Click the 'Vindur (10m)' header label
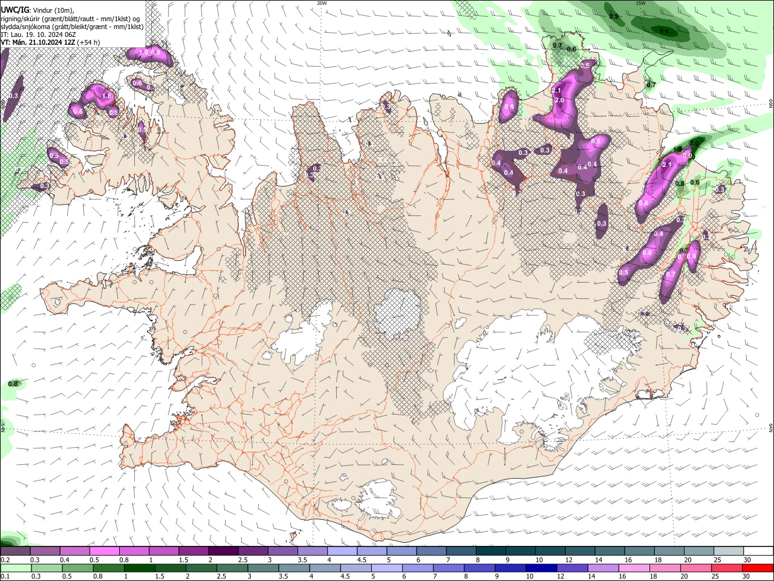This screenshot has height=581, width=774. click(x=53, y=10)
